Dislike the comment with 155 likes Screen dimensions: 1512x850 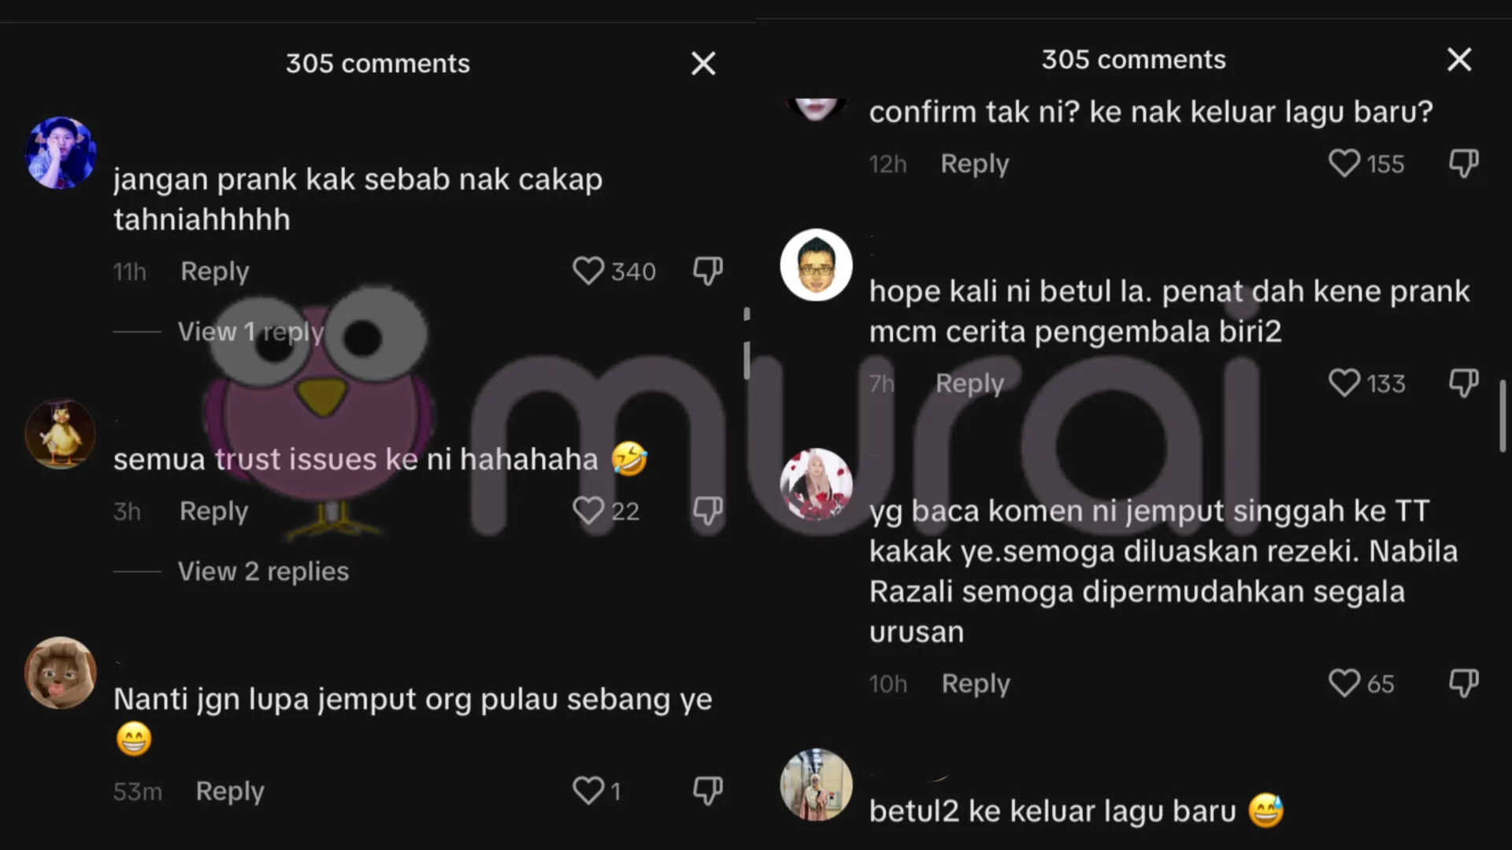pos(1463,164)
